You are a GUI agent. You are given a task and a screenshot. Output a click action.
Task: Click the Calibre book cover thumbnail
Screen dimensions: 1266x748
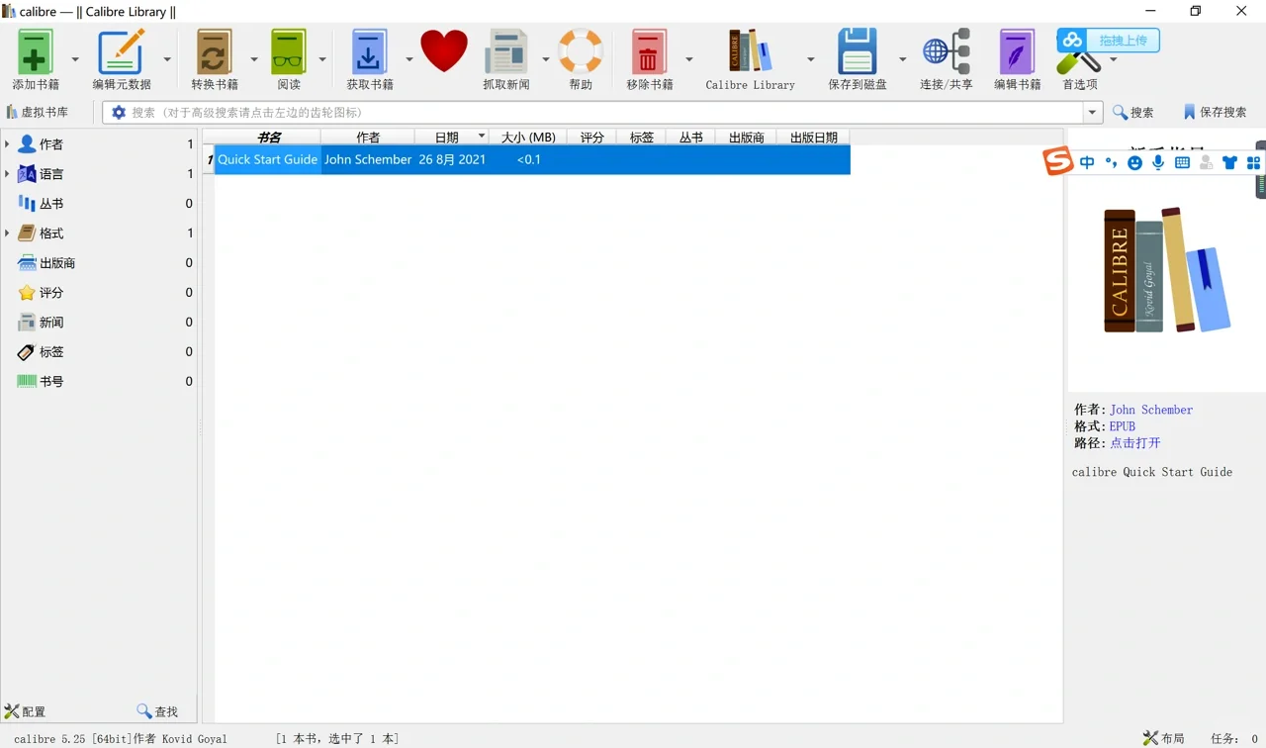point(1167,269)
